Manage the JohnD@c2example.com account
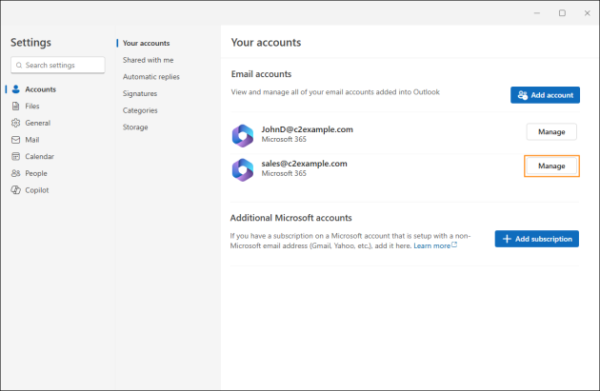Screen dimensions: 600x391 tap(551, 132)
